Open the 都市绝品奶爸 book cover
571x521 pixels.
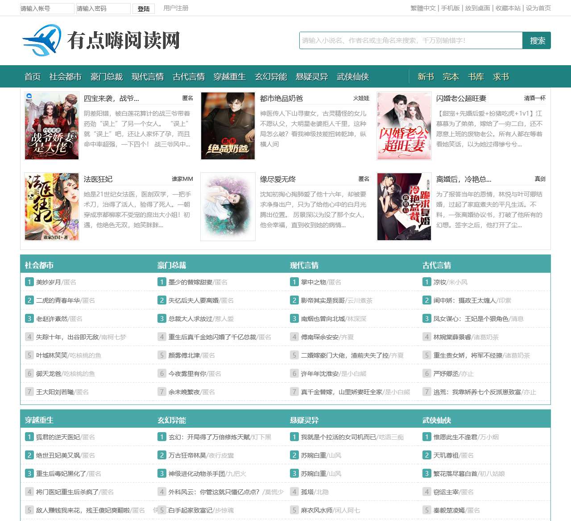pos(228,126)
